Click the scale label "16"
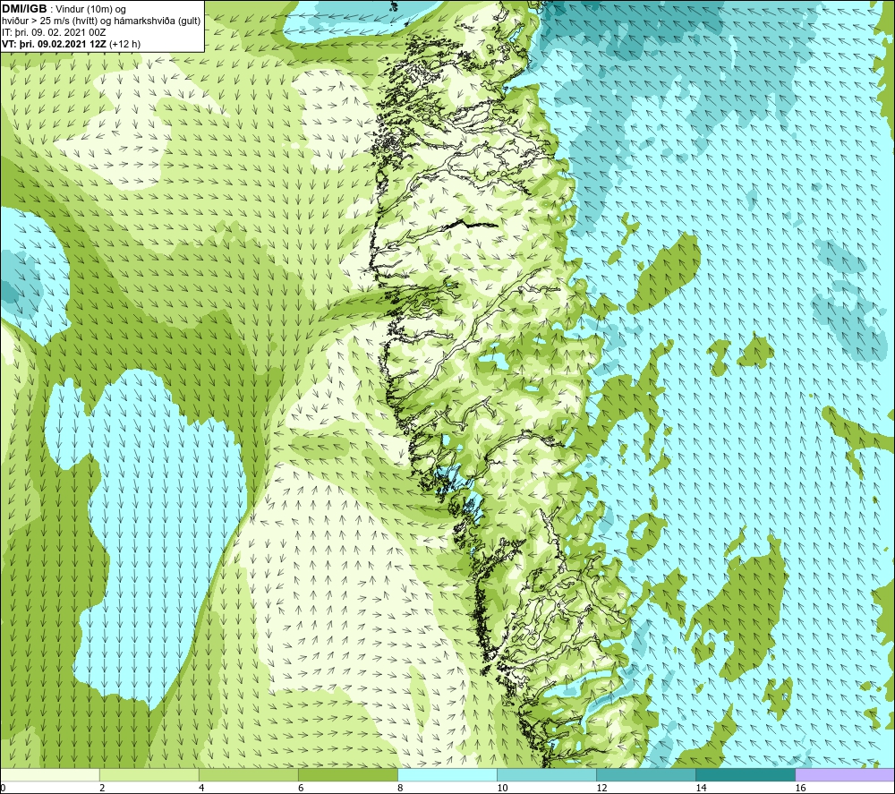Image resolution: width=895 pixels, height=794 pixels. click(799, 789)
